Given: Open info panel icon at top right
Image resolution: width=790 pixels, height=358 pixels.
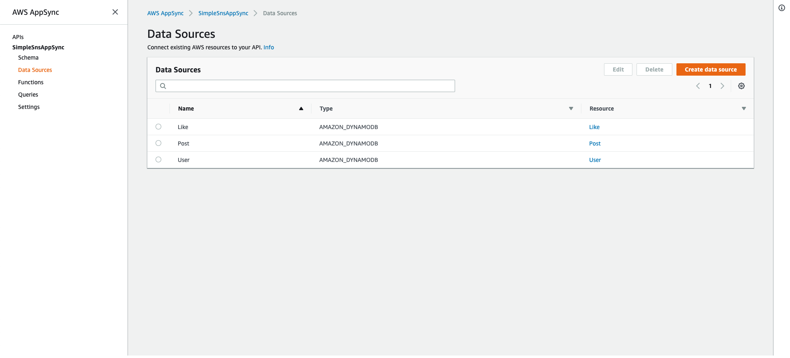Looking at the screenshot, I should coord(782,8).
